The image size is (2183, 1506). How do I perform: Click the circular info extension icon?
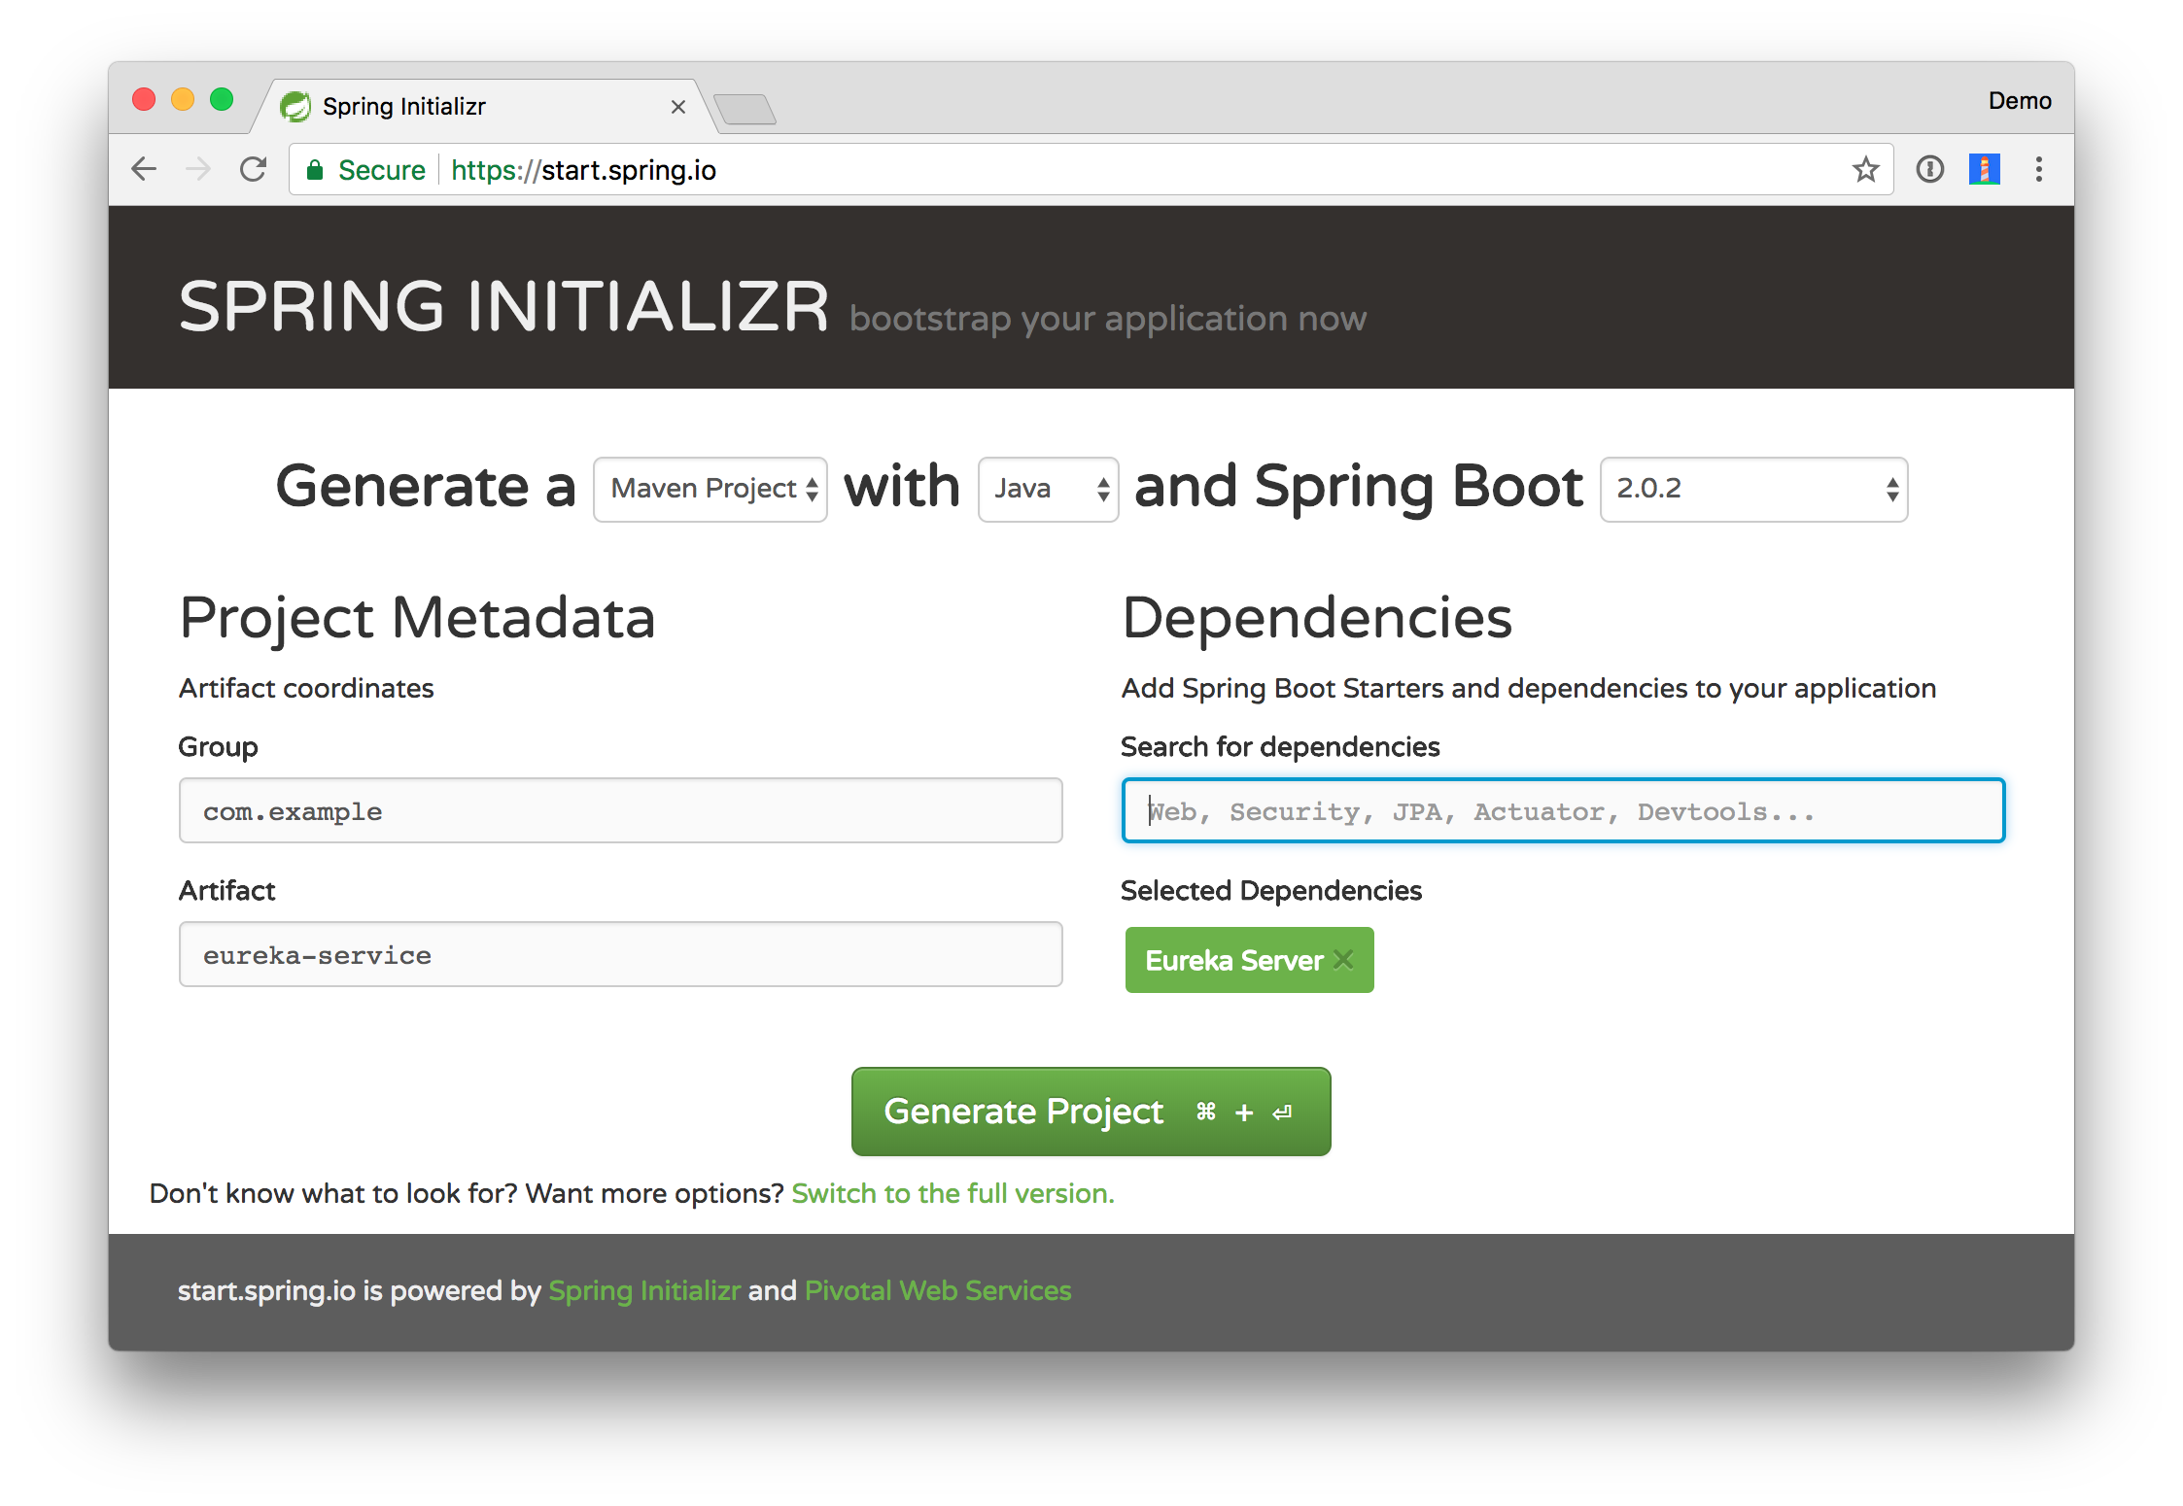1929,169
